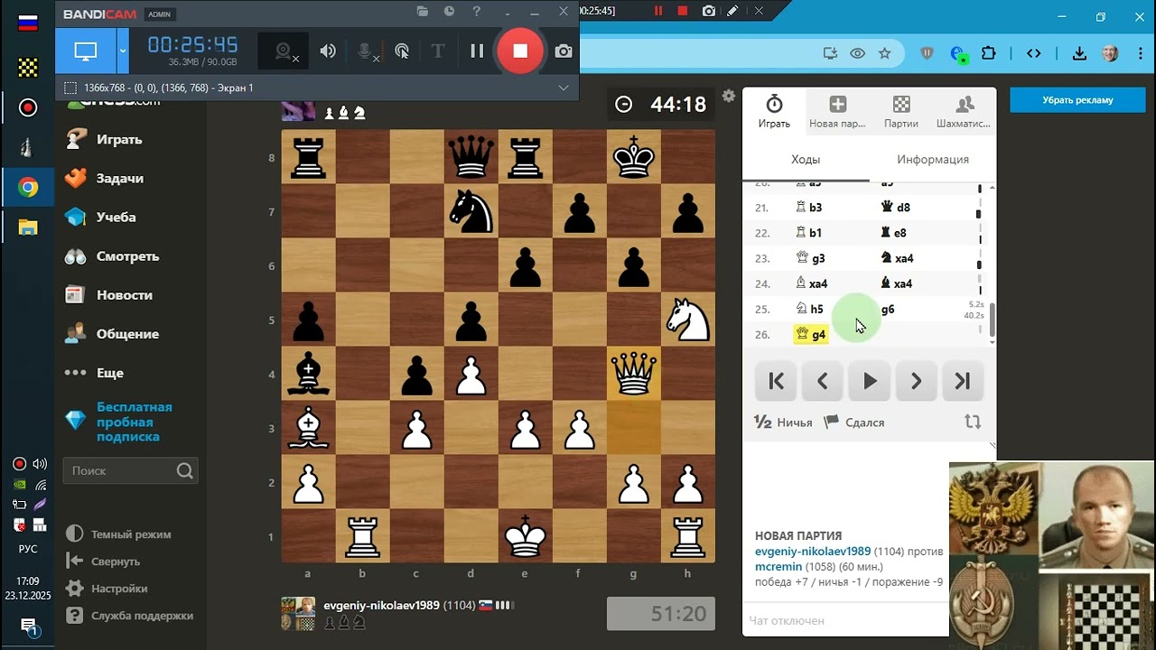Screen dimensions: 1156x650
Task: Open mcremin profile link in chat
Action: [x=777, y=566]
